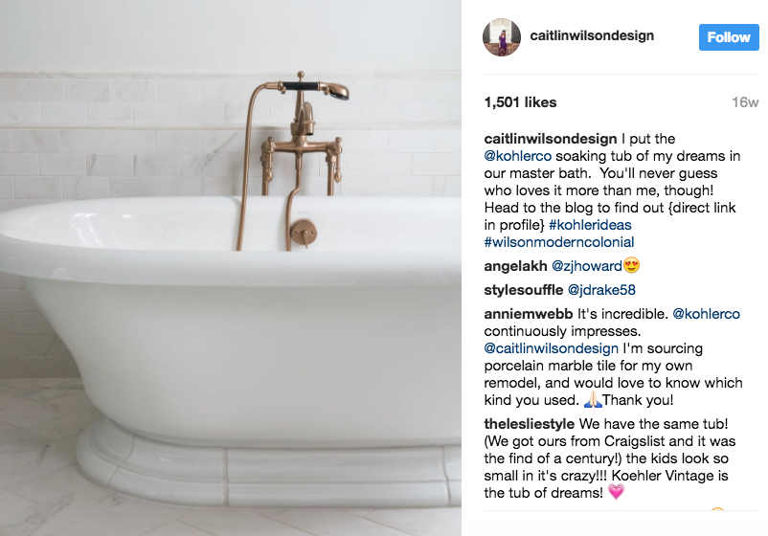The height and width of the screenshot is (536, 768).
Task: Open @kohlerco mention in anniemwebb comment
Action: pos(707,314)
